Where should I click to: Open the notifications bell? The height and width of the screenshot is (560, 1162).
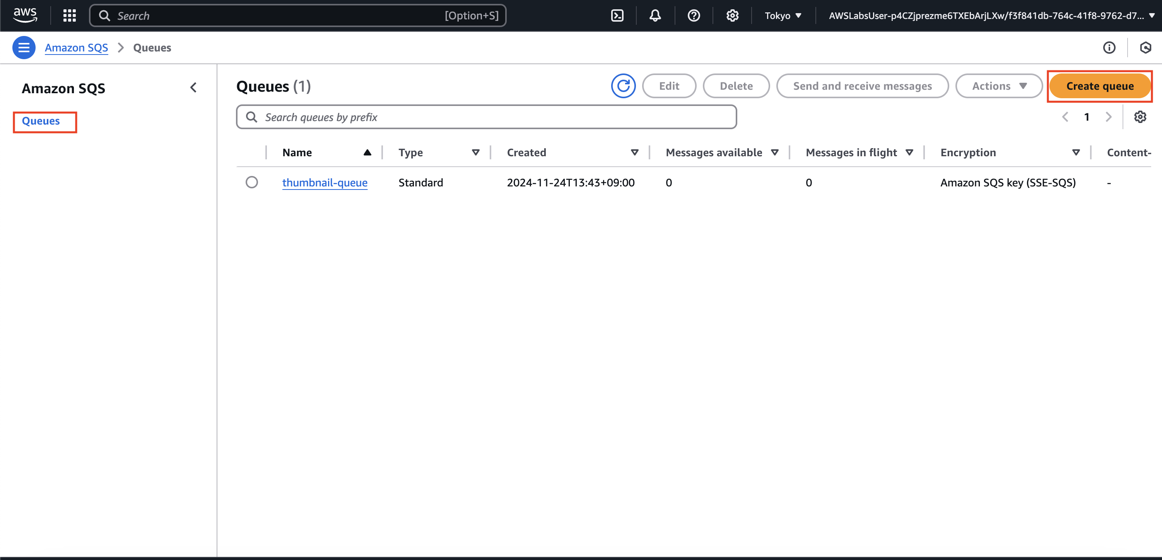click(x=655, y=16)
